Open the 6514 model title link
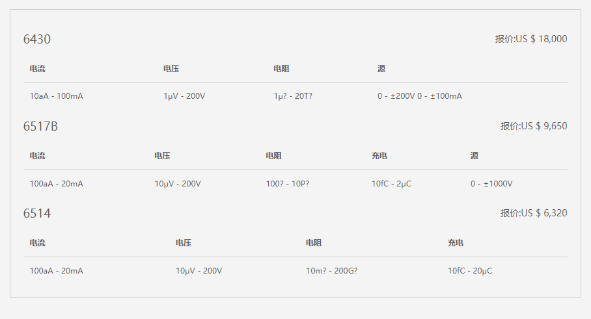The width and height of the screenshot is (591, 319). click(x=36, y=214)
